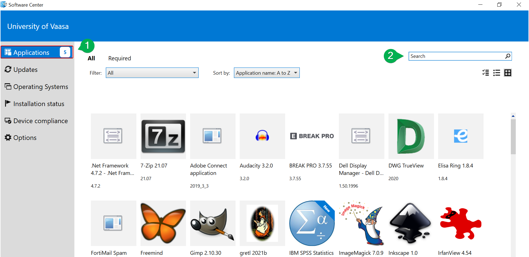This screenshot has width=529, height=257.
Task: Open the FortiMail Spam tile icon
Action: pyautogui.click(x=114, y=223)
